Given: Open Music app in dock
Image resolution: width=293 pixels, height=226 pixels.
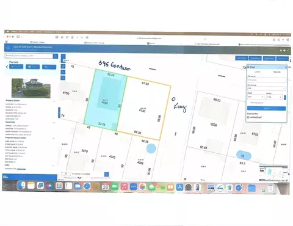Looking at the screenshot, I should tap(124, 186).
